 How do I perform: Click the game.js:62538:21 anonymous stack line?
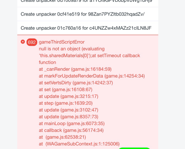(62, 137)
